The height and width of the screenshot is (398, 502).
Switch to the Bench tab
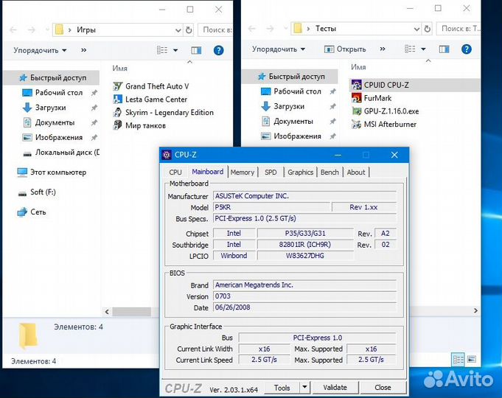(x=330, y=172)
